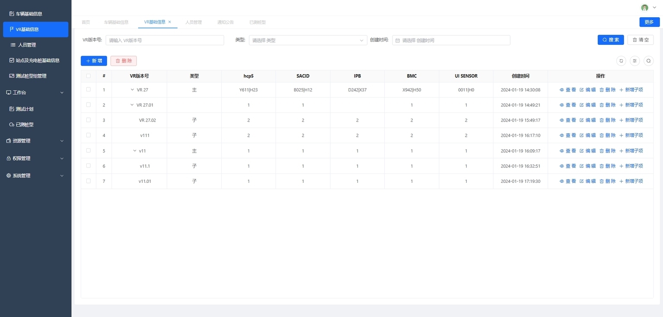Check the box for row v111
The height and width of the screenshot is (317, 663).
coord(88,135)
